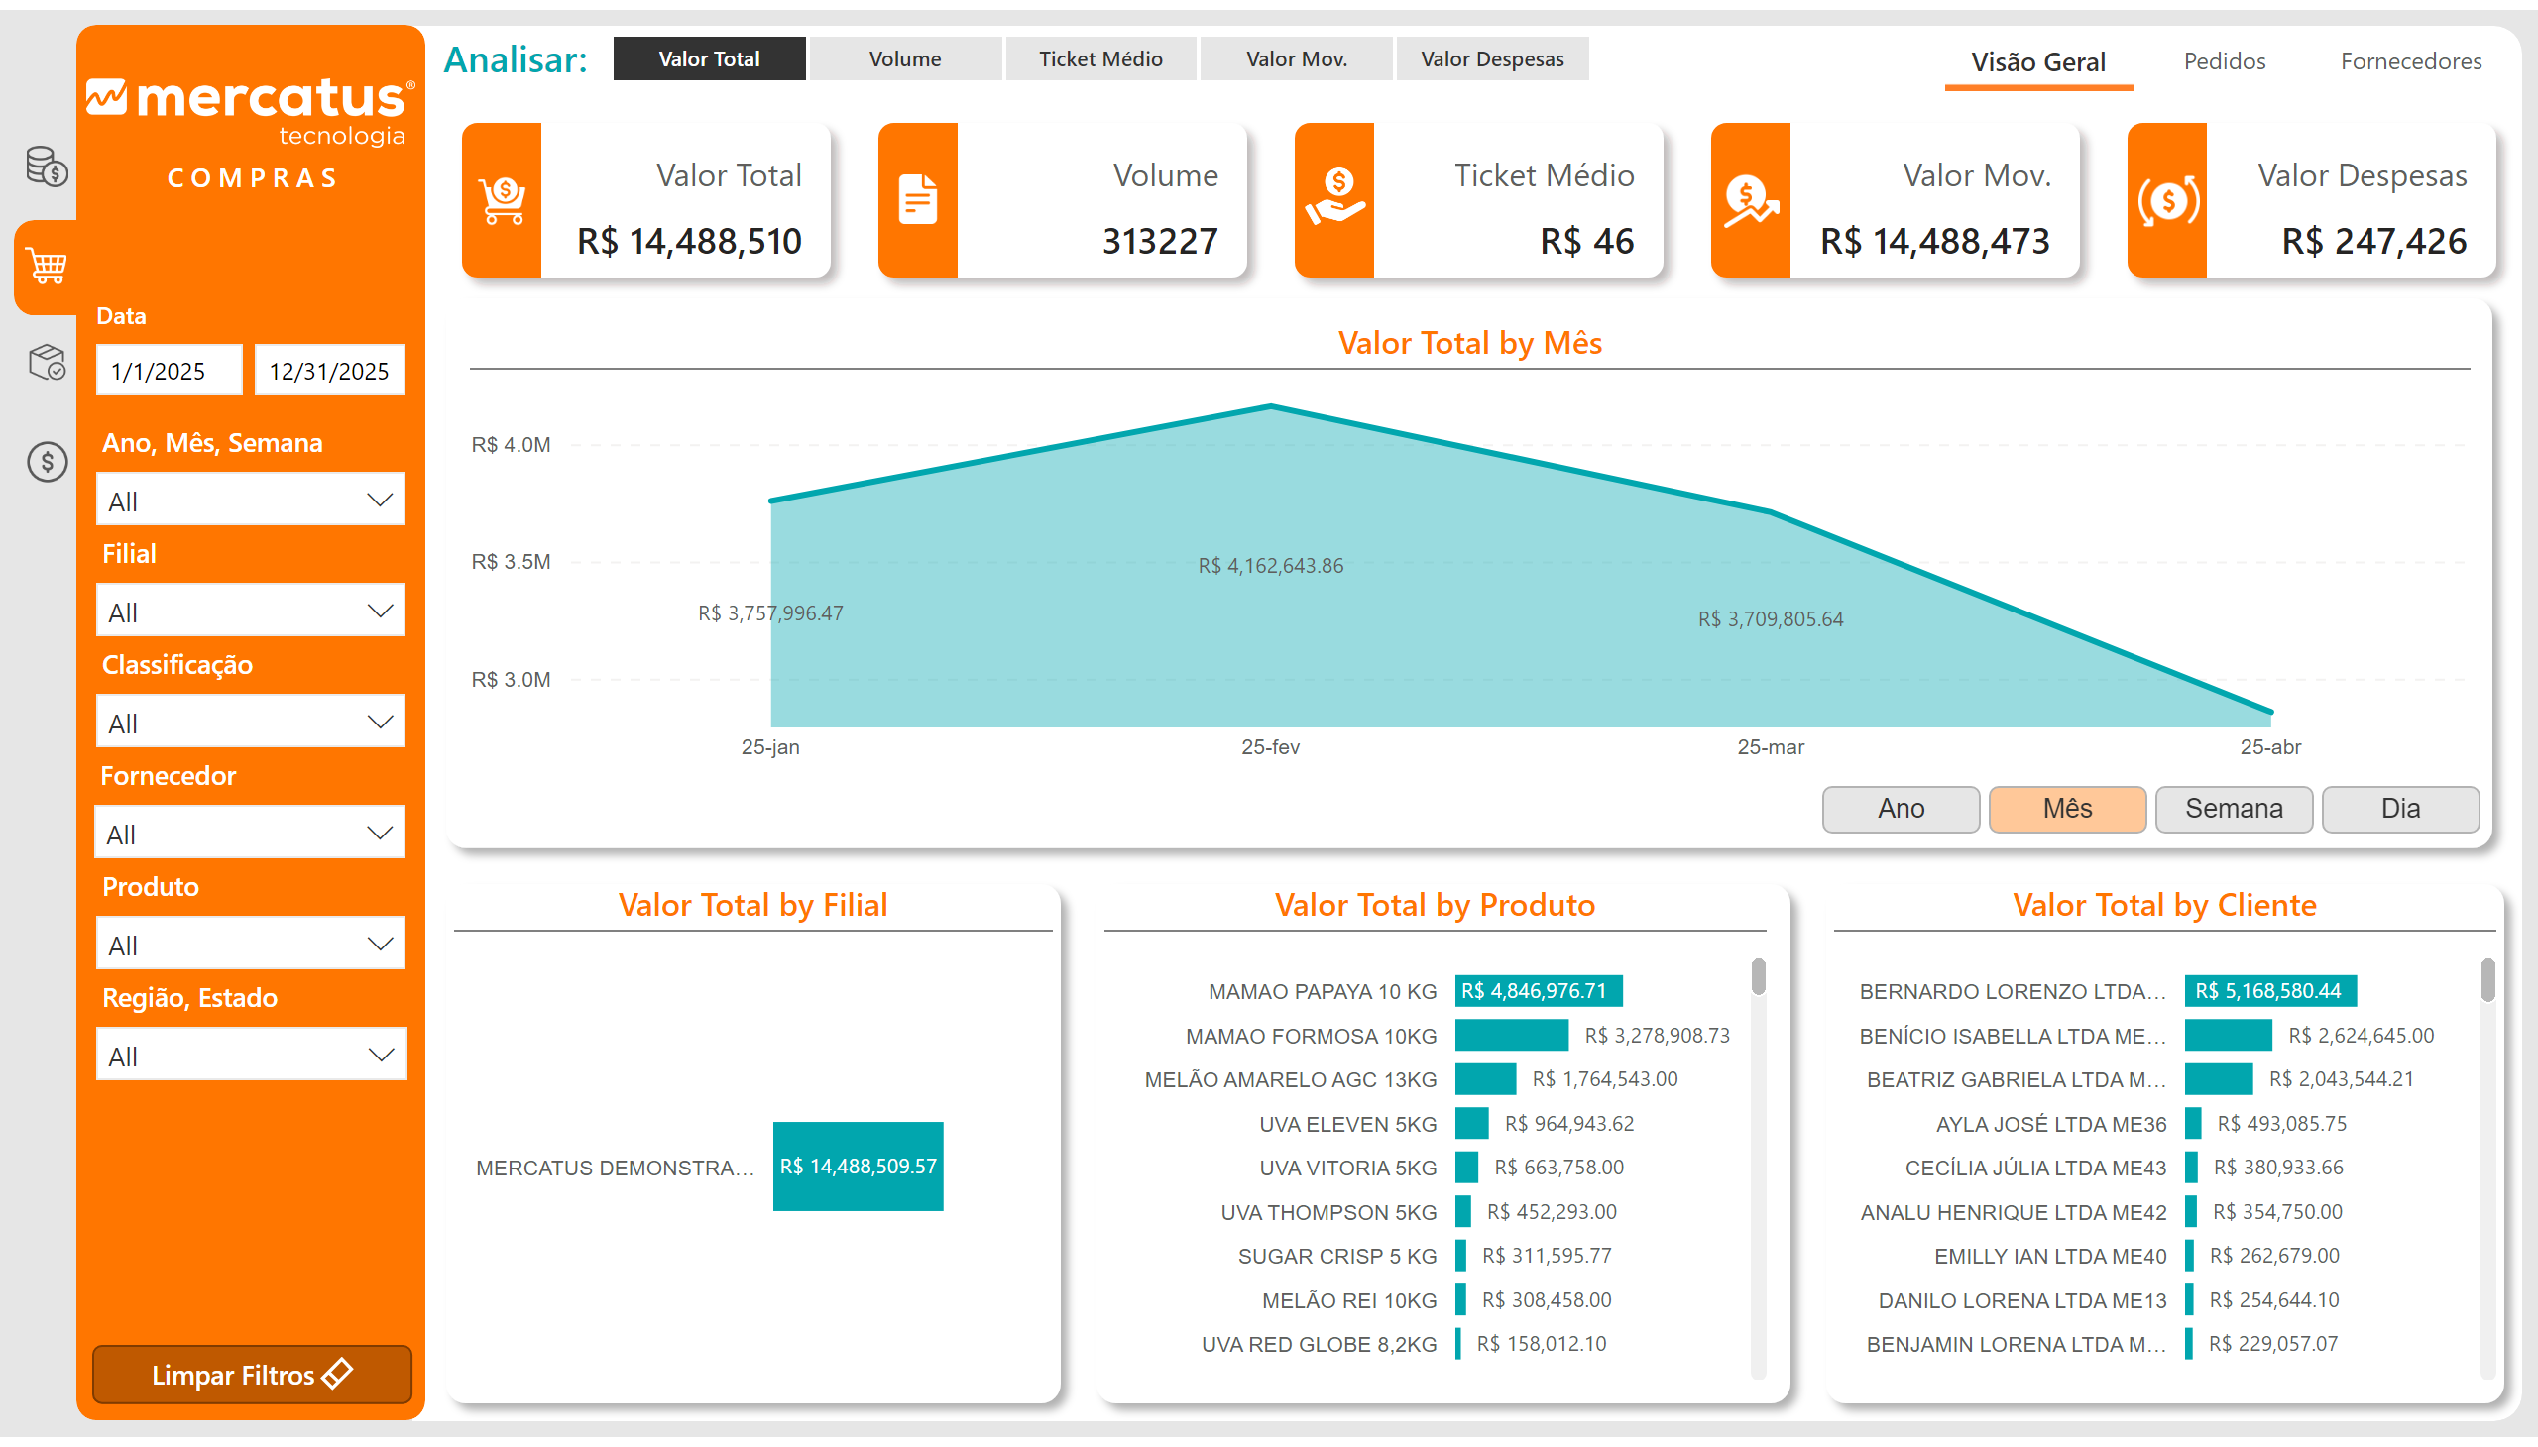Expand the Região, Estado dropdown
Image resolution: width=2538 pixels, height=1447 pixels.
[251, 1056]
